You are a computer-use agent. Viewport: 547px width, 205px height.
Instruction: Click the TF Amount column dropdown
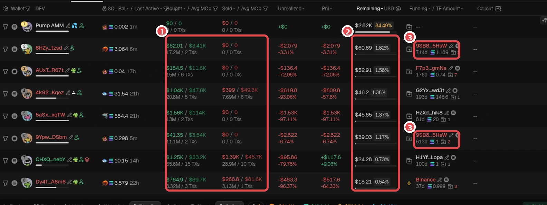point(462,9)
